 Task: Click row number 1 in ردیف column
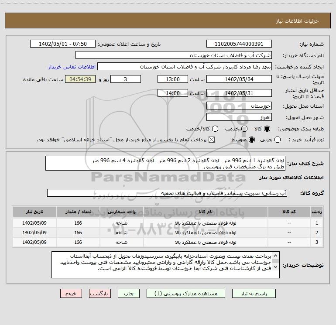[317, 223]
